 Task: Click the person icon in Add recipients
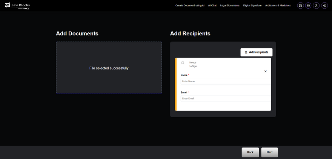246,52
